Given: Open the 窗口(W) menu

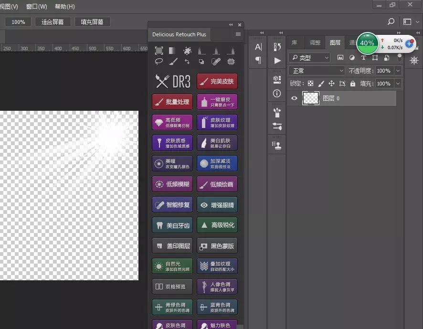Looking at the screenshot, I should pos(37,7).
